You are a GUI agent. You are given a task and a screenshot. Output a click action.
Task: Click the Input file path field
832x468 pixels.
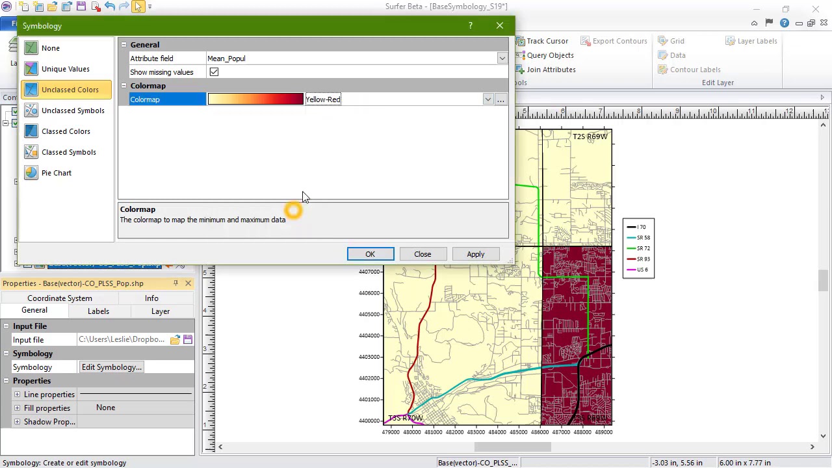[122, 340]
